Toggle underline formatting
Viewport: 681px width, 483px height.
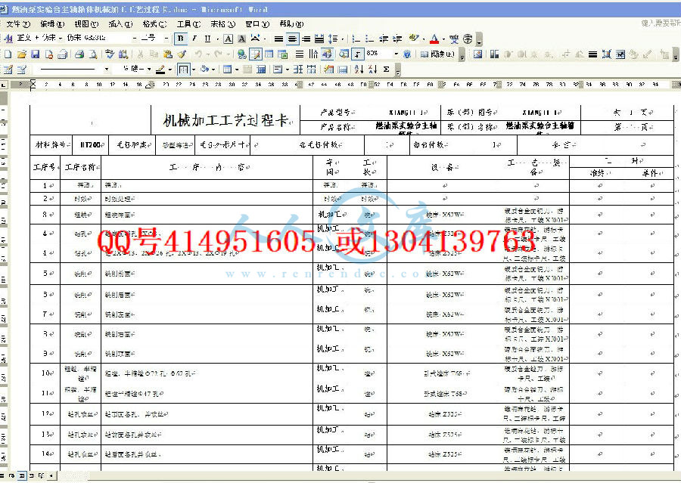(x=207, y=39)
